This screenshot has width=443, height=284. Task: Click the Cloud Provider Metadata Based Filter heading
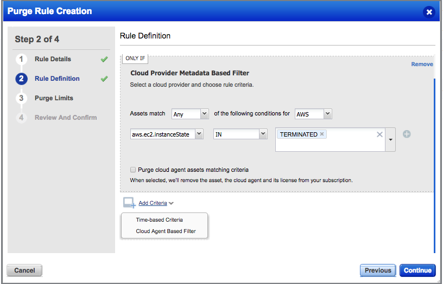tap(190, 73)
